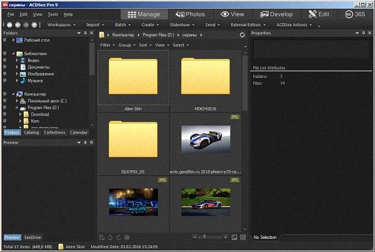This screenshot has height=252, width=375.
Task: Toggle Easy-Select marker beside Рабочий стол
Action: point(5,40)
